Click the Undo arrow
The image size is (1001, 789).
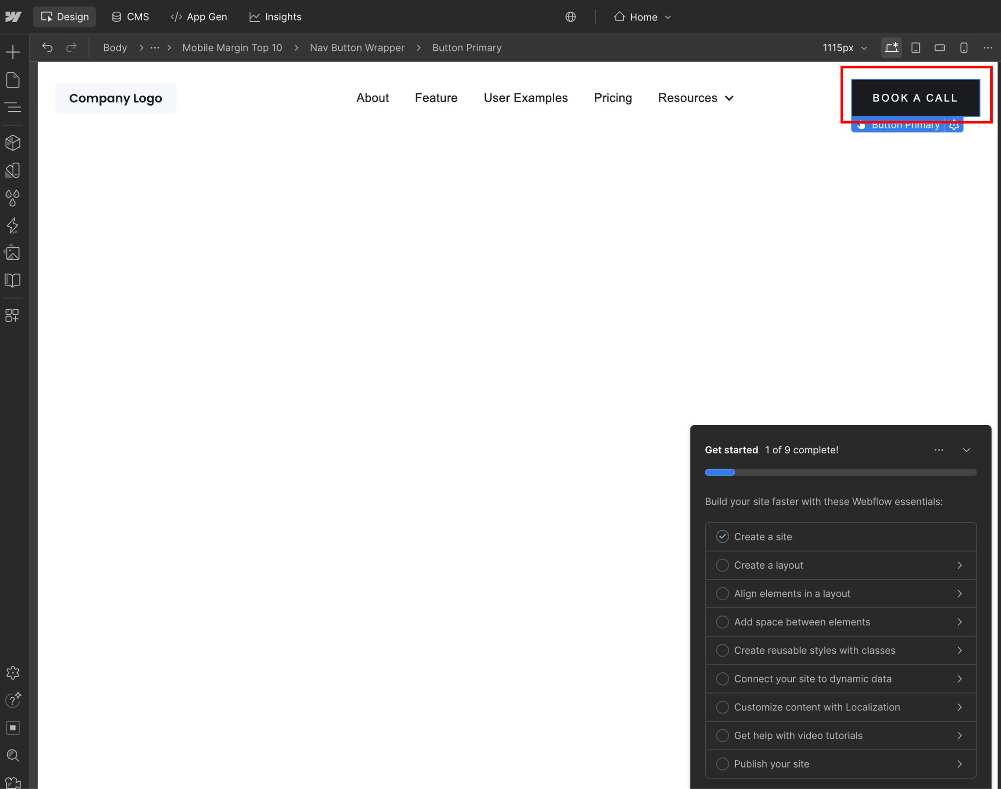[47, 47]
